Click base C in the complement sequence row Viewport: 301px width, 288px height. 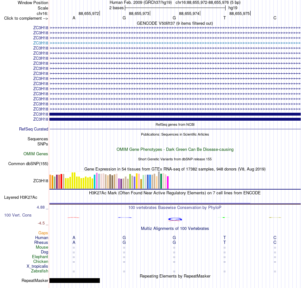275,18
